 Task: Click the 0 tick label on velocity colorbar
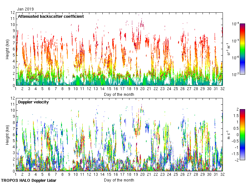(236, 135)
